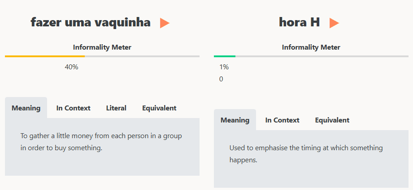
Task: Play audio for 'fazer uma vaquinha'
Action: [165, 23]
